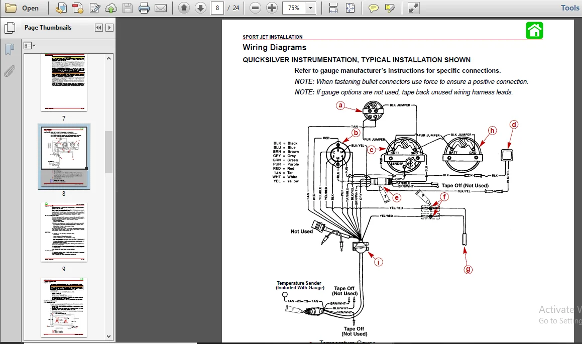Select the page 10 thumbnail at bottom

[x=64, y=307]
